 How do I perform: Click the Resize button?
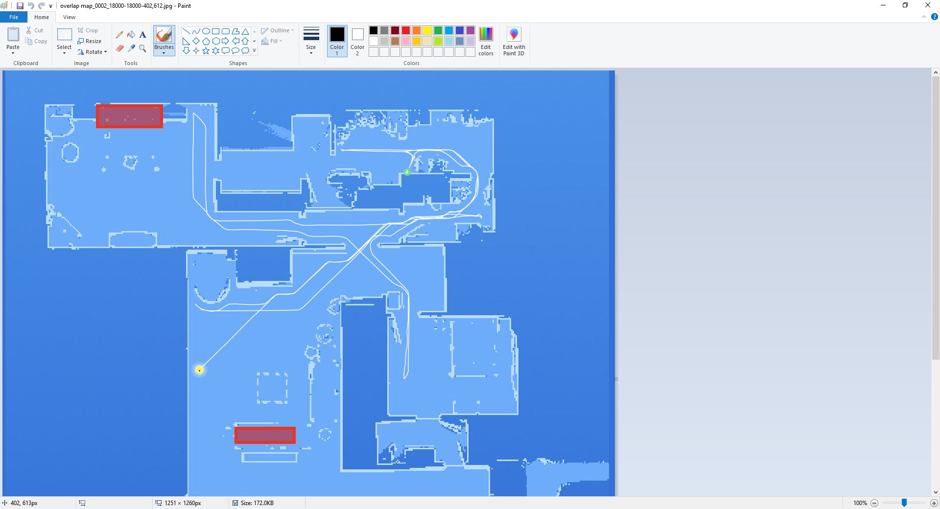click(90, 41)
